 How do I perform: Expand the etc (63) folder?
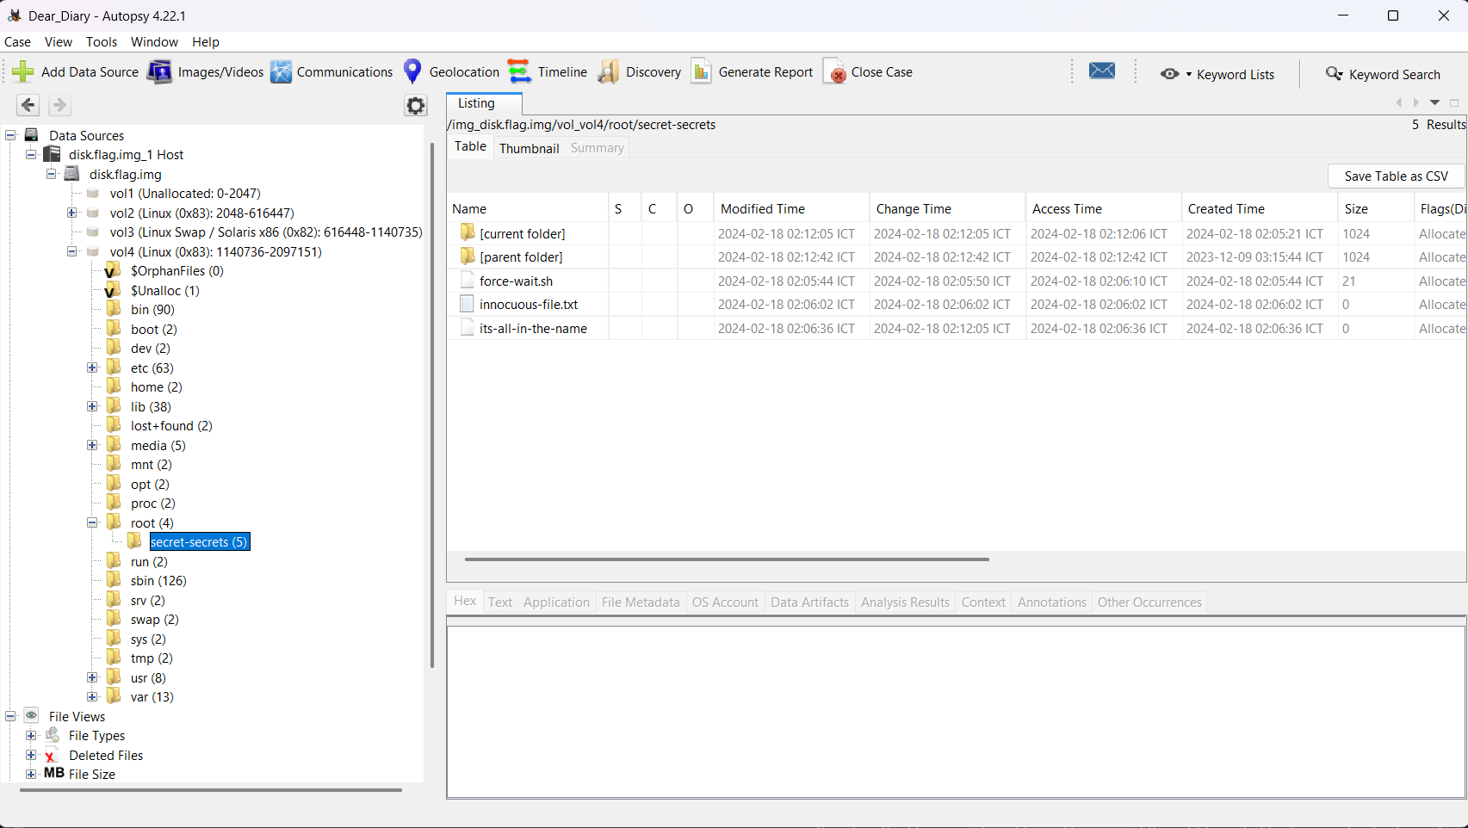(x=92, y=368)
